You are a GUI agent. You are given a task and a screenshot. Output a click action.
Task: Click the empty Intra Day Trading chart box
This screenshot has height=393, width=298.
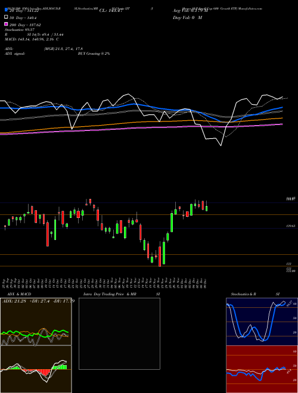pyautogui.click(x=119, y=333)
